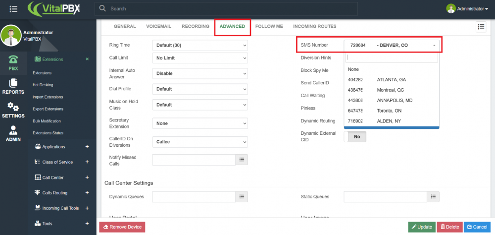Click the Incoming Call Tools icon

click(38, 208)
